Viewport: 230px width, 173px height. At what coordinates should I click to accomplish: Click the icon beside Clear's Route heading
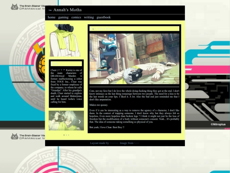click(93, 29)
